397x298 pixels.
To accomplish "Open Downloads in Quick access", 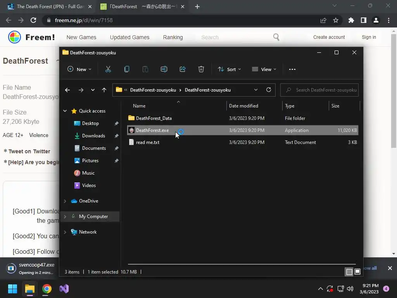I will click(93, 135).
